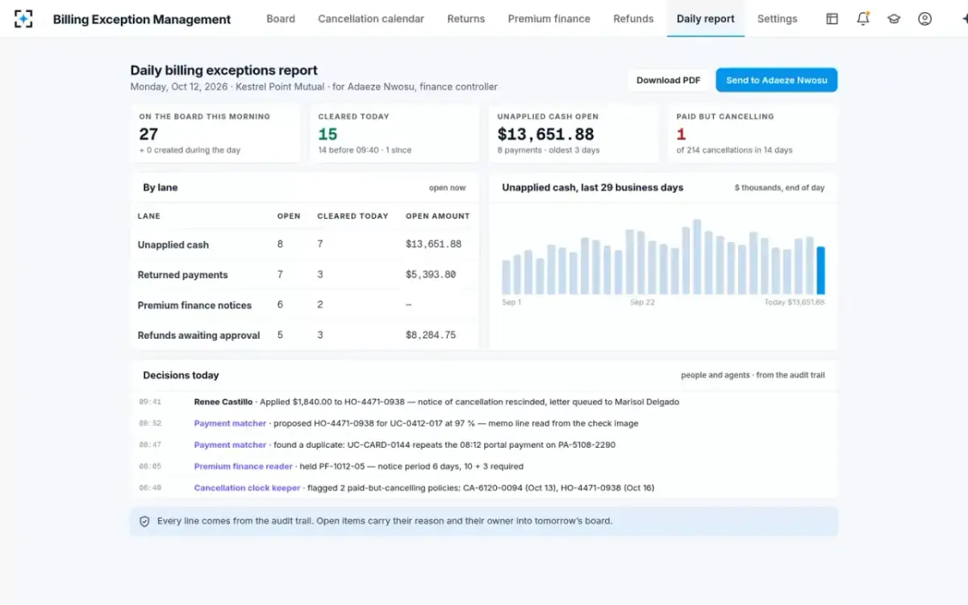Image resolution: width=968 pixels, height=605 pixels.
Task: Click the highlighted Today bar in chart
Action: tap(820, 270)
